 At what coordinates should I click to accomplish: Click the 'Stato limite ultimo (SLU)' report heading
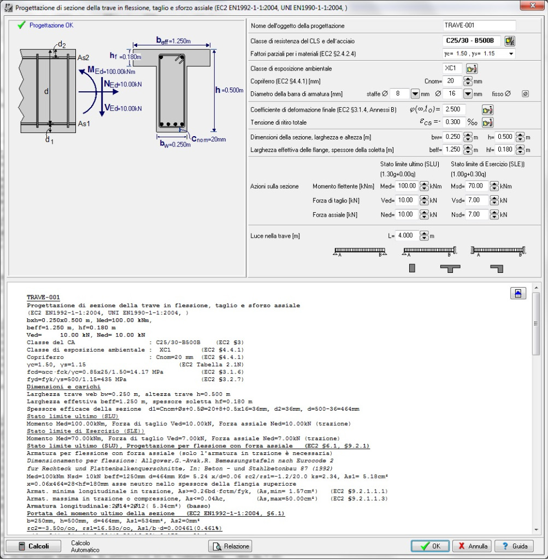click(x=73, y=416)
